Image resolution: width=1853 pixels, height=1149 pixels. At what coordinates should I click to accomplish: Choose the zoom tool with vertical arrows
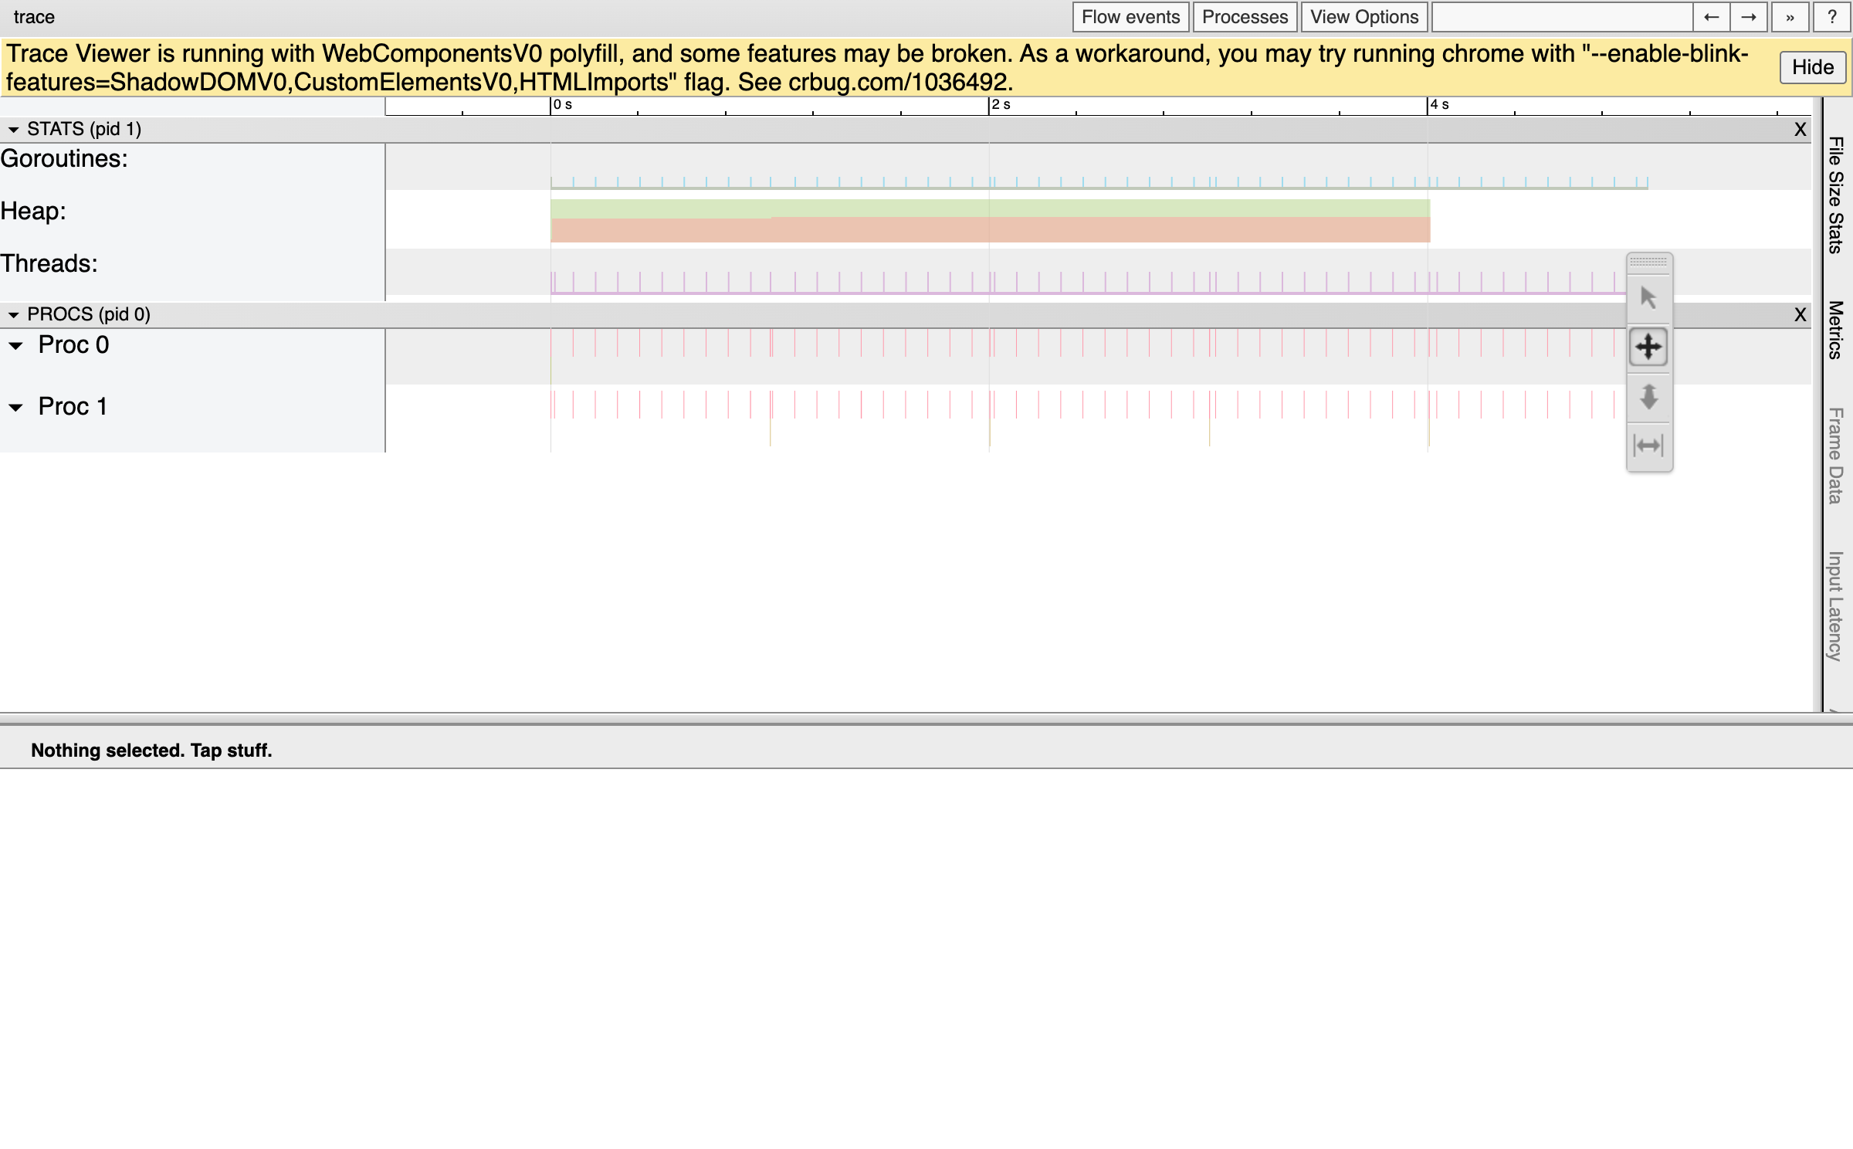tap(1648, 396)
